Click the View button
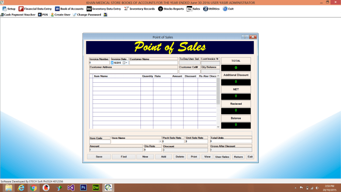 (207, 156)
